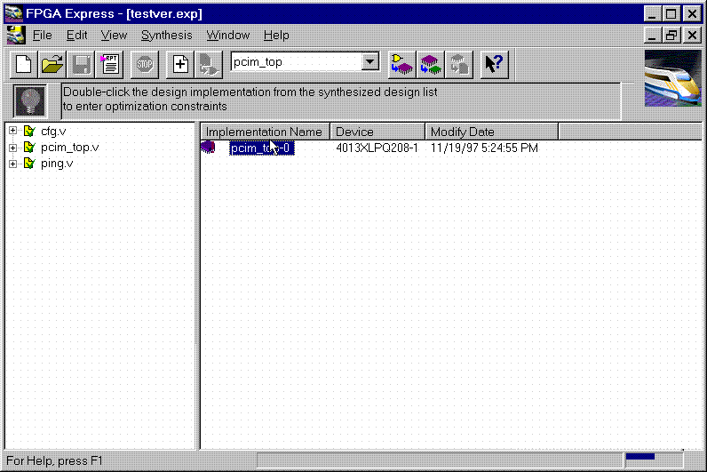The width and height of the screenshot is (707, 472).
Task: Click the Modify Date column header
Action: pyautogui.click(x=491, y=132)
